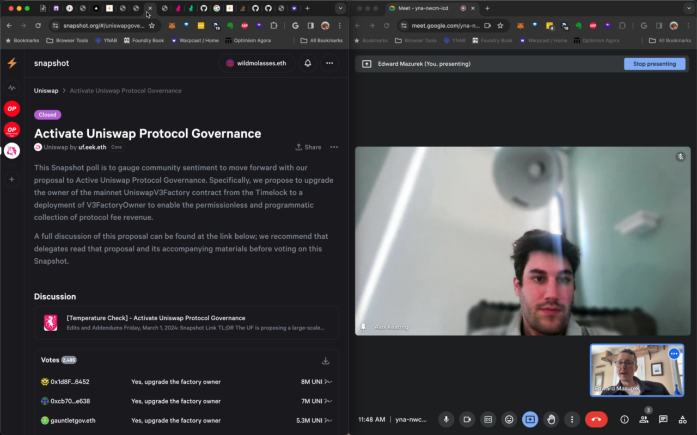View signature icon for 5.3M UNI vote
The image size is (697, 435).
[328, 420]
